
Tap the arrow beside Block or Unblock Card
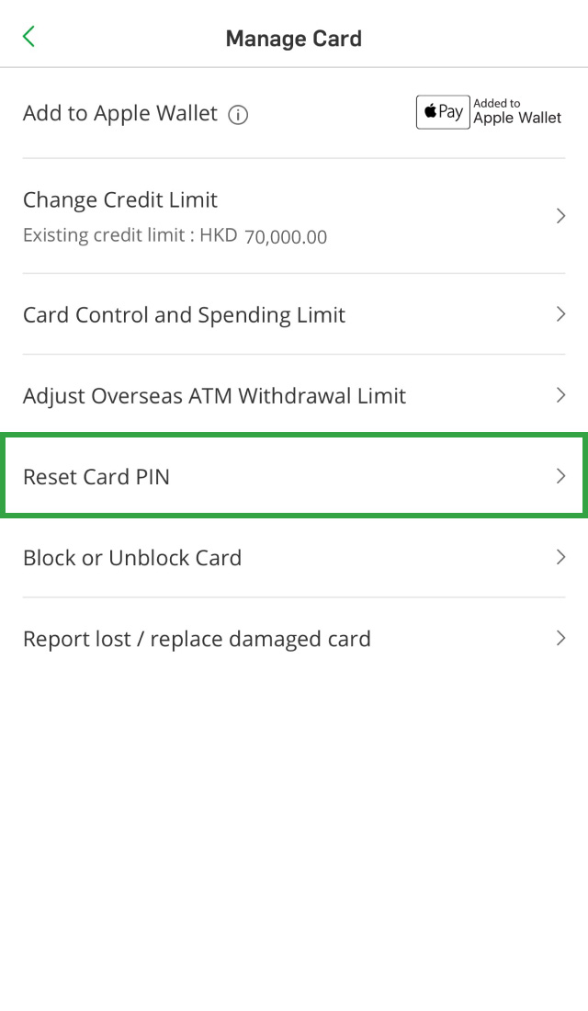point(560,557)
